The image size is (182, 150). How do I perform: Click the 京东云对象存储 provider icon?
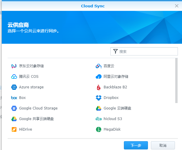(x=14, y=66)
